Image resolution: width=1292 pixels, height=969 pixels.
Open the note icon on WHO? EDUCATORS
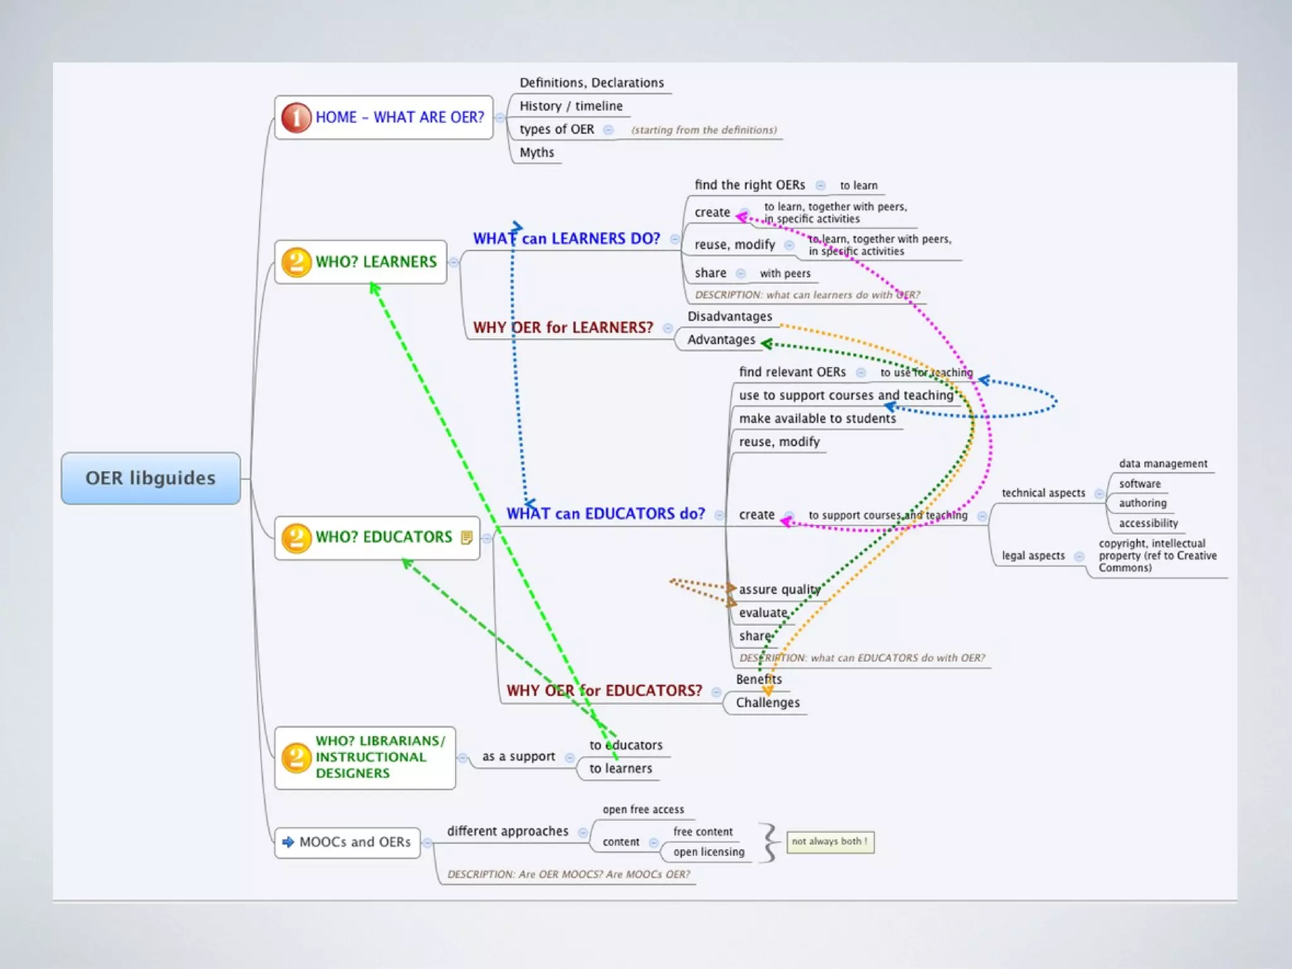(x=467, y=537)
